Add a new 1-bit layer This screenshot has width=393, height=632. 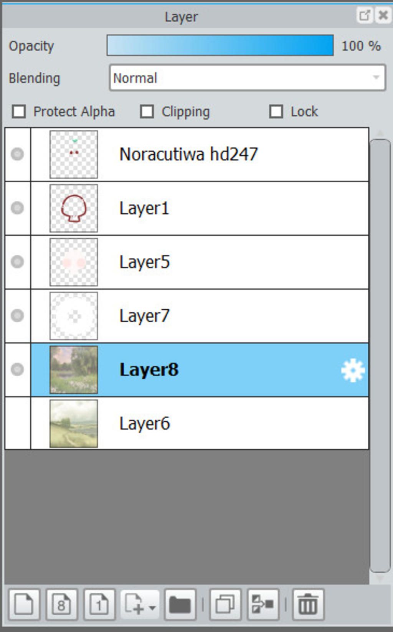coord(99,605)
